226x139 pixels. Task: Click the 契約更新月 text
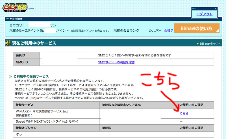point(24,116)
